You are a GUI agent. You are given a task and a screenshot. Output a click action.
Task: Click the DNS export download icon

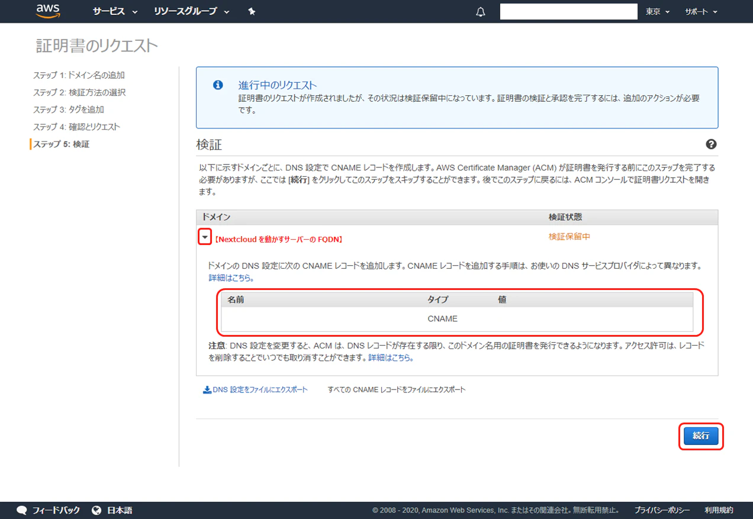[x=207, y=389]
